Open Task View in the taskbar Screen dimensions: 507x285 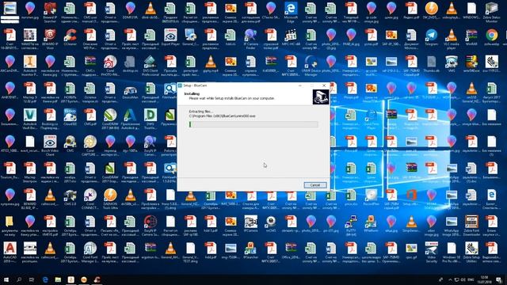[x=32, y=279]
